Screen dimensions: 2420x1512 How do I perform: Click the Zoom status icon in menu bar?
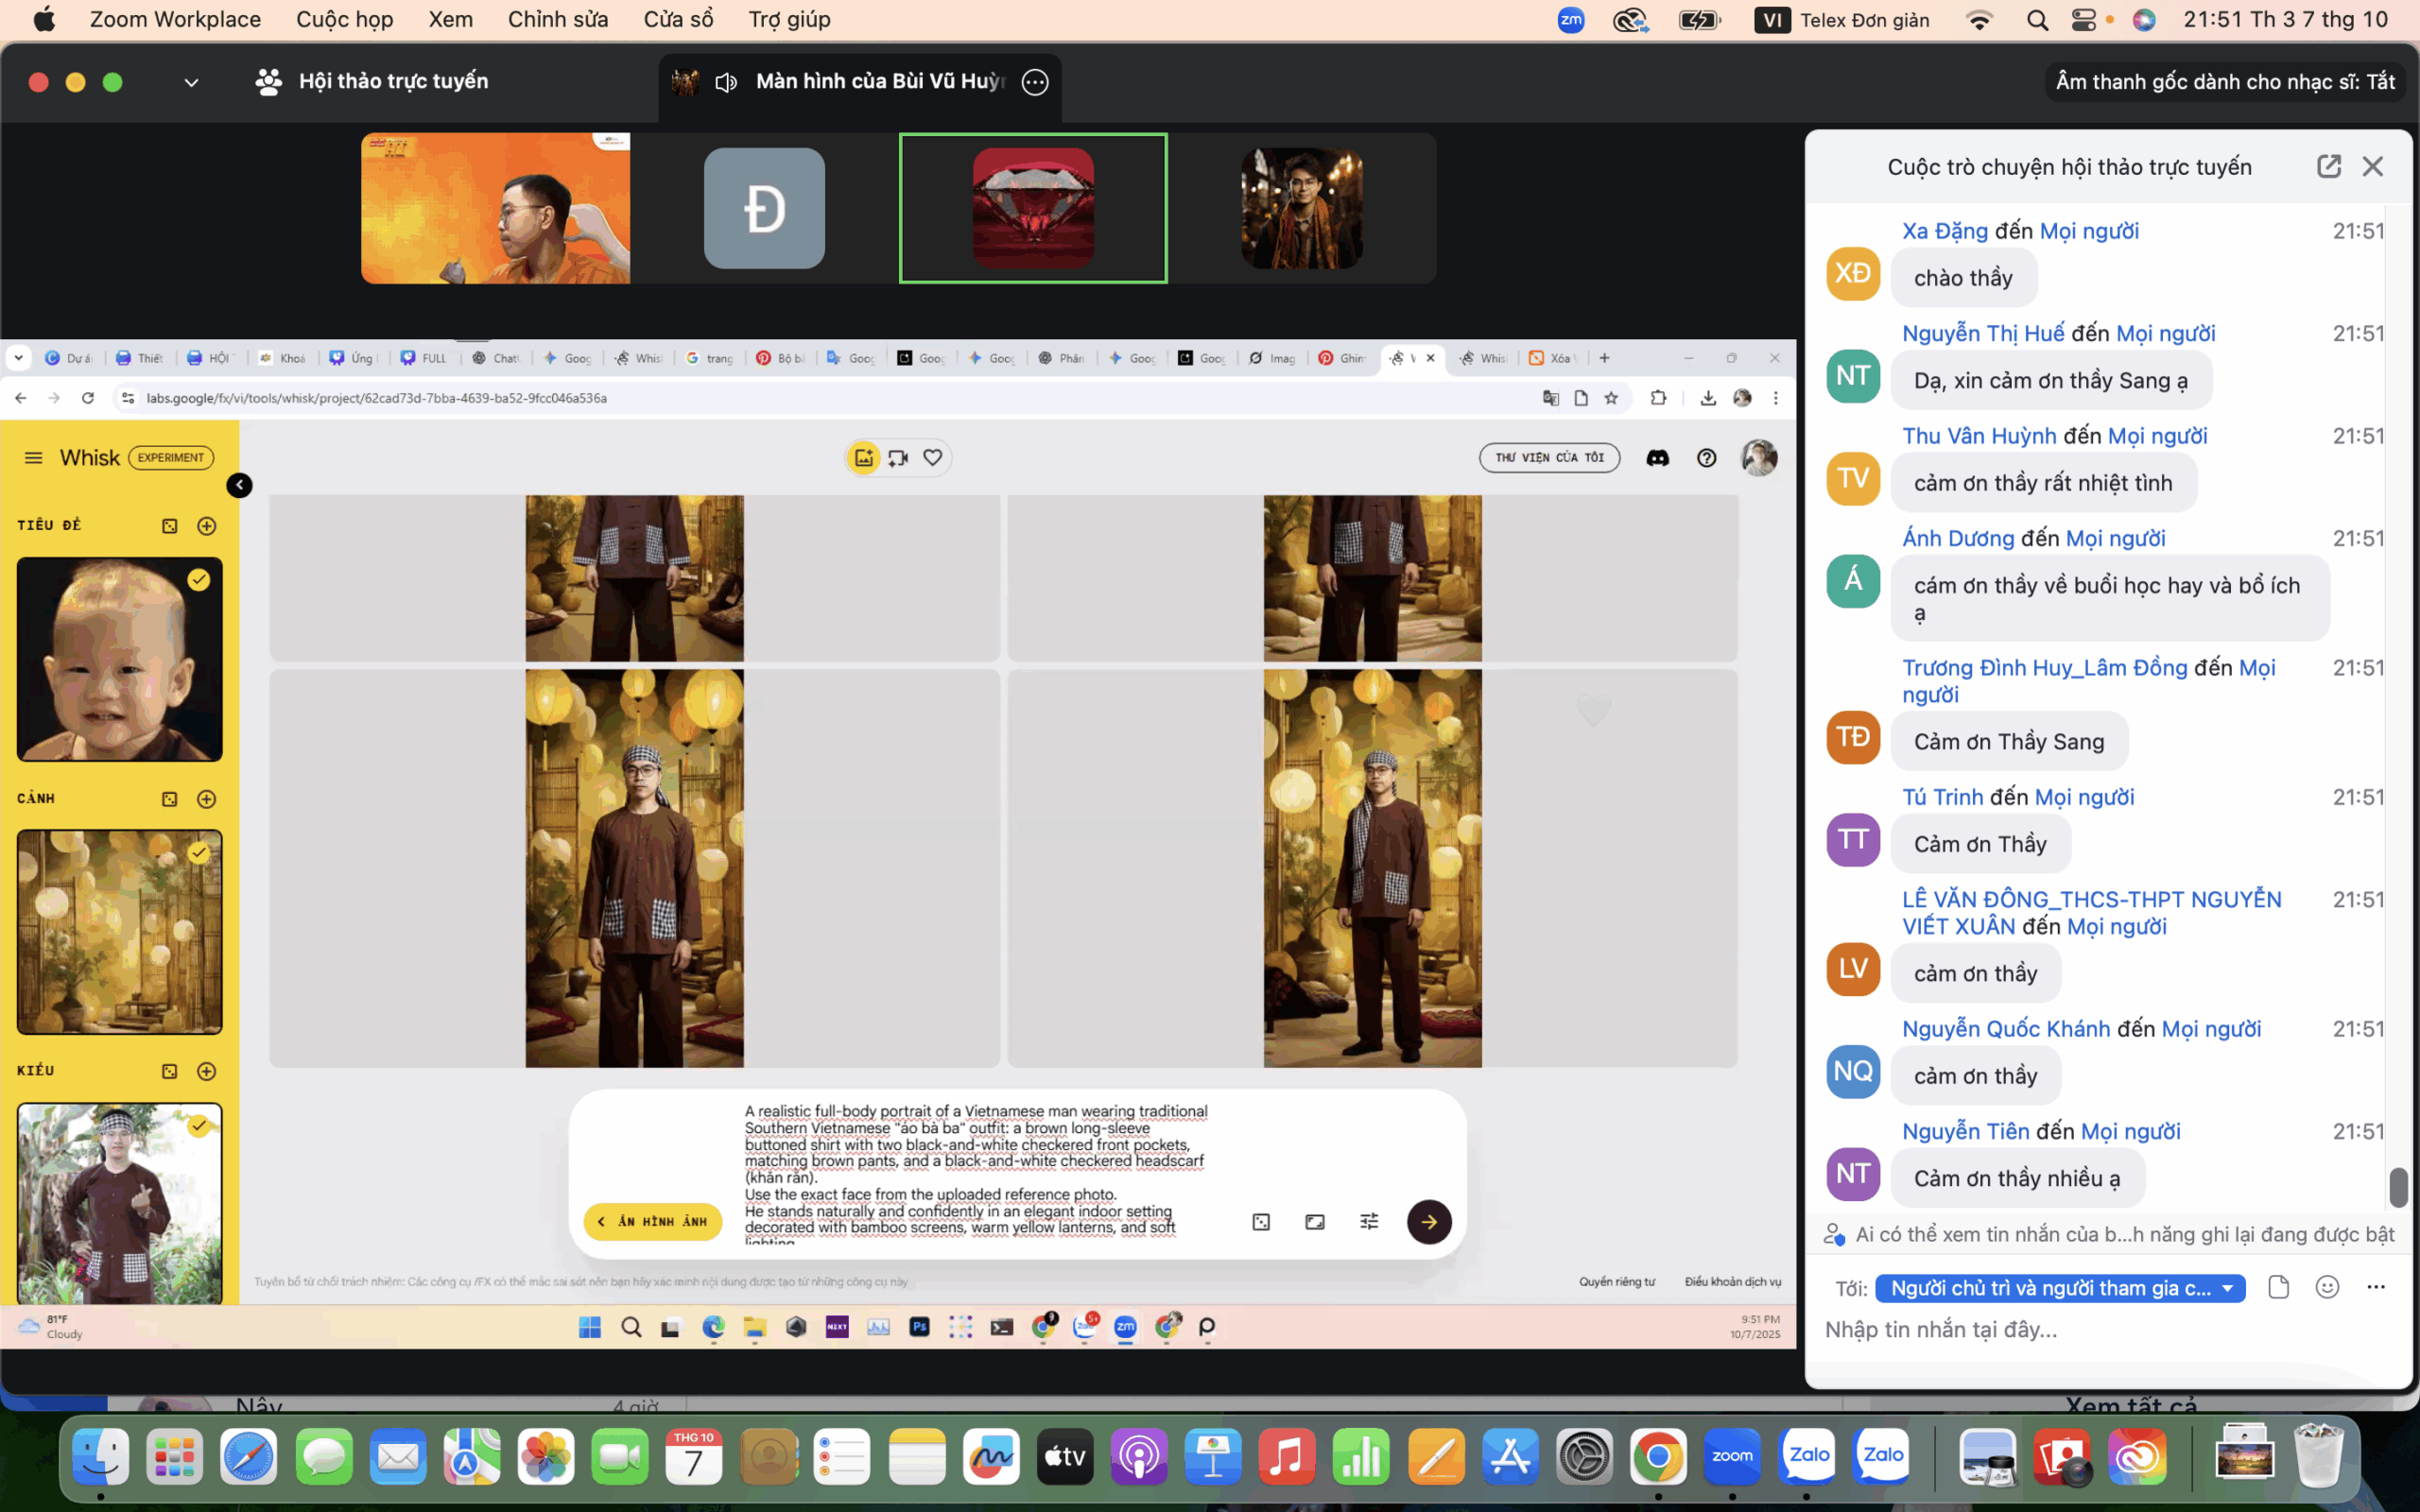1571,20
